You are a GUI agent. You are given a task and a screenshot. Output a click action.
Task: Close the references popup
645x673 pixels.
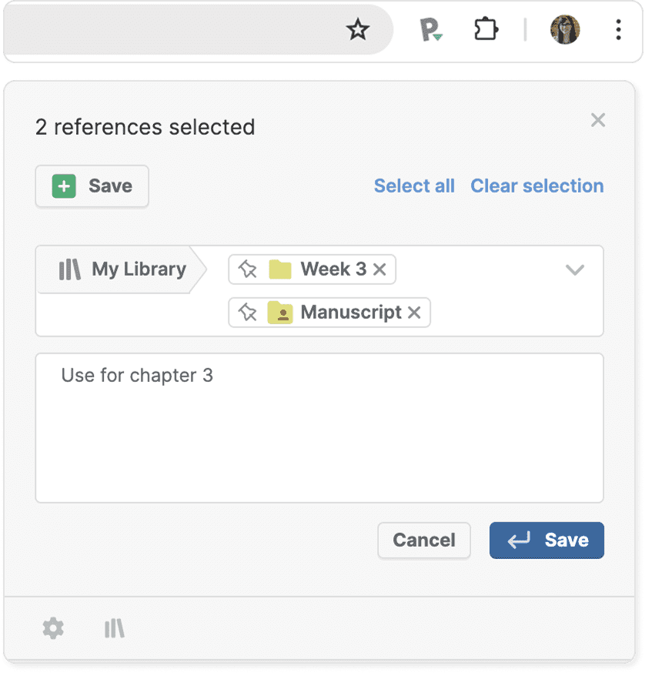pyautogui.click(x=598, y=120)
